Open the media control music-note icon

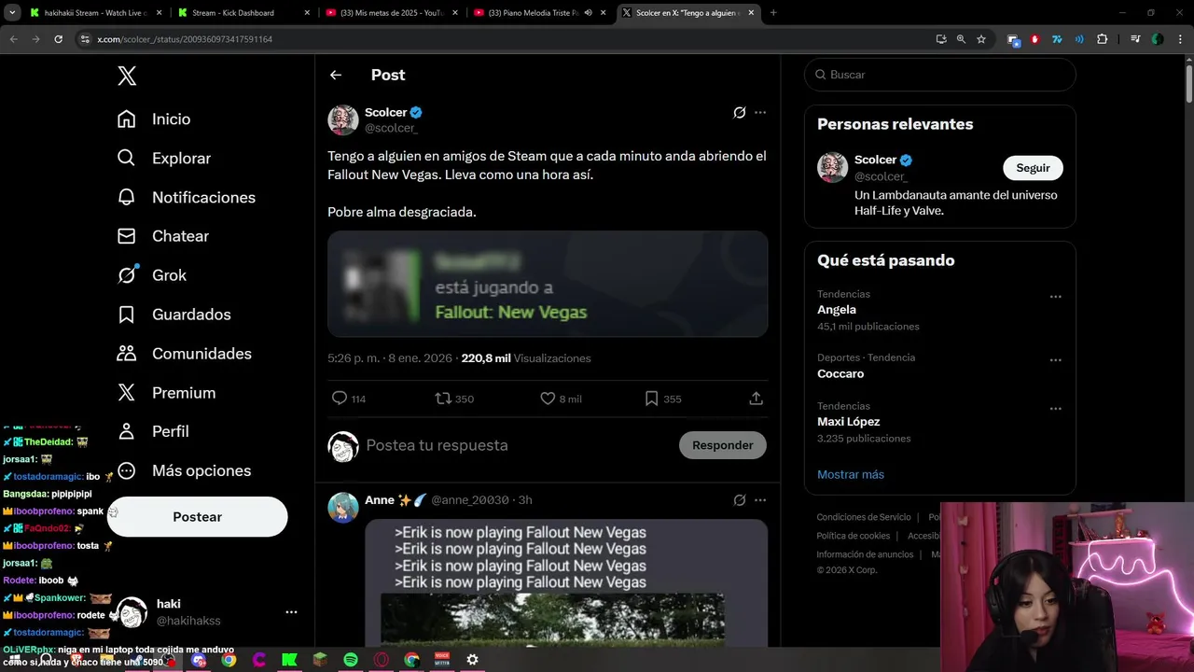(1135, 39)
